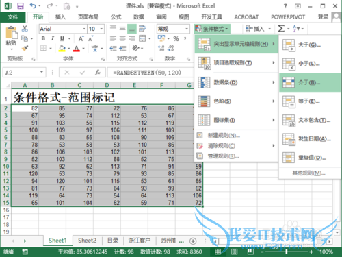
Task: Open the File tab
Action: [x=13, y=17]
